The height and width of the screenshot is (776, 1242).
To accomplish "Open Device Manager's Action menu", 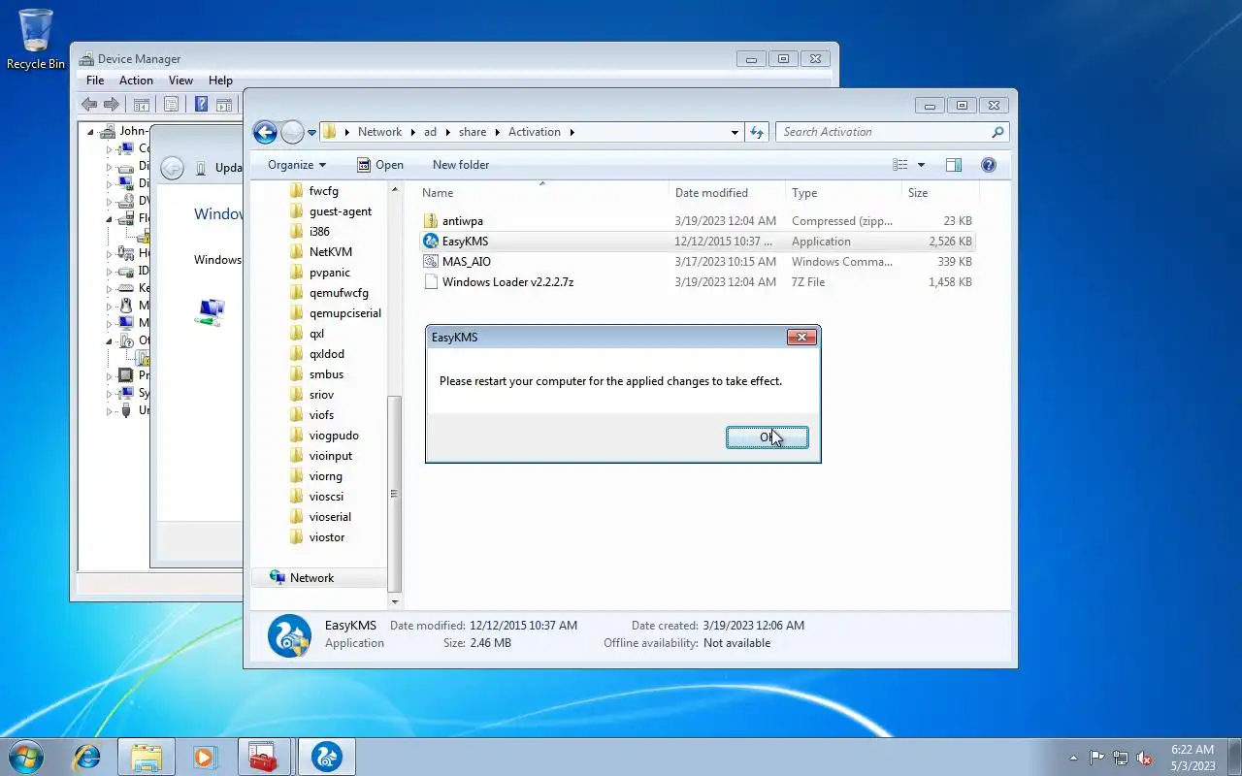I will [x=136, y=81].
